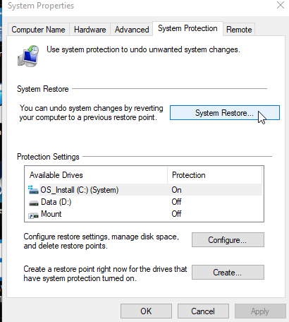This screenshot has width=289, height=322.
Task: Dismiss dialog with Cancel
Action: [x=203, y=311]
